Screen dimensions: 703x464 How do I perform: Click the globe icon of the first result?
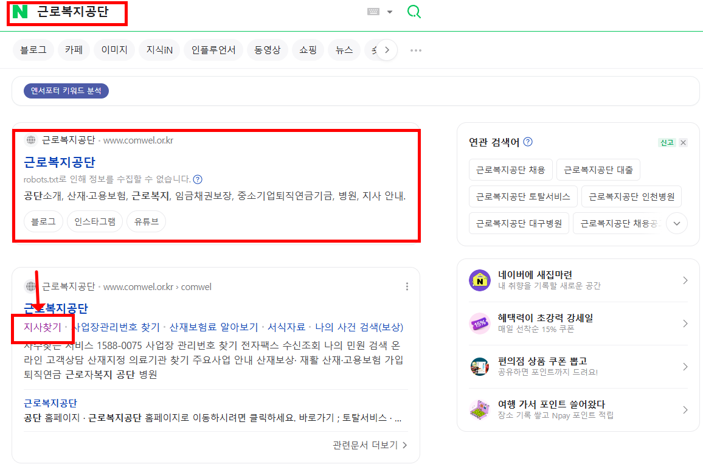pos(30,140)
